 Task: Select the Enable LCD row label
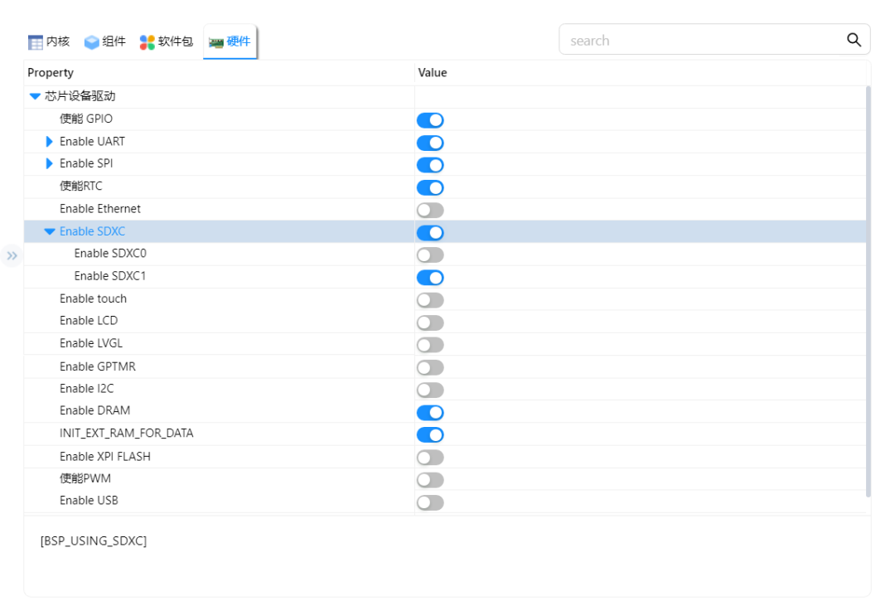[x=89, y=321]
